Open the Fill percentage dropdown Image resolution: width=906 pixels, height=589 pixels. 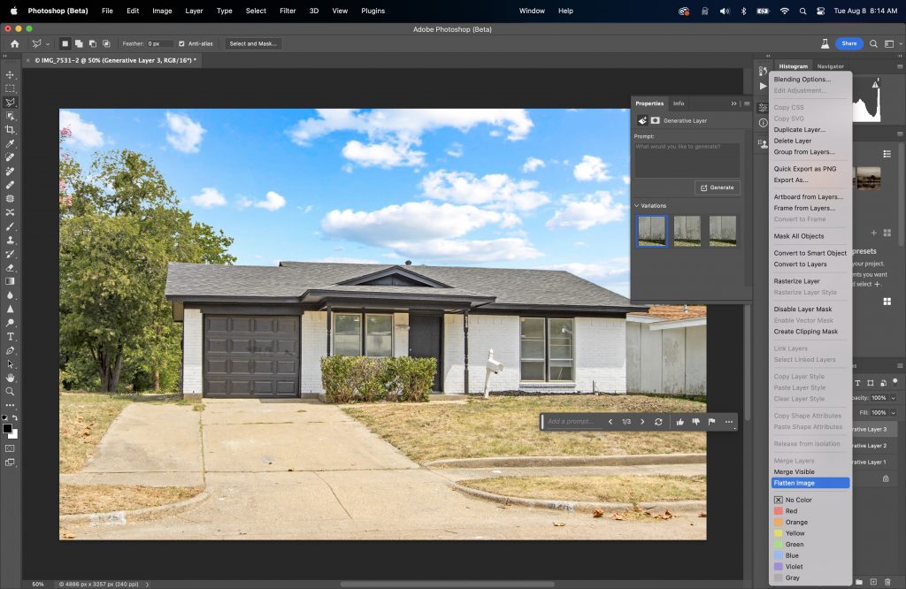(x=892, y=412)
